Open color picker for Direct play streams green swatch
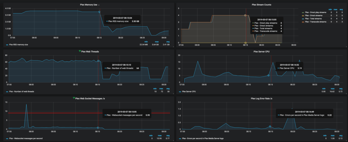 click(303, 13)
